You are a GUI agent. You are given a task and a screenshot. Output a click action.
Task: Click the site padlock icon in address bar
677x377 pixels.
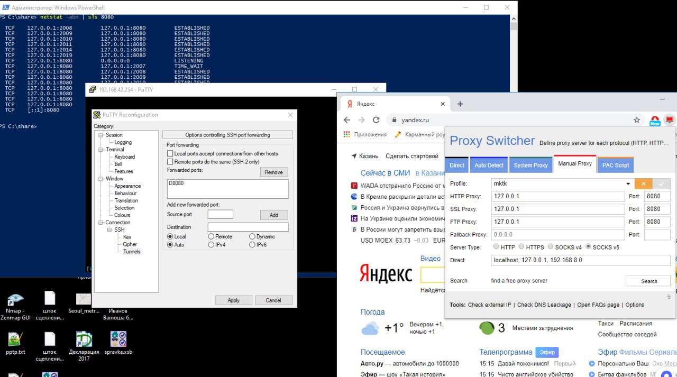(394, 120)
